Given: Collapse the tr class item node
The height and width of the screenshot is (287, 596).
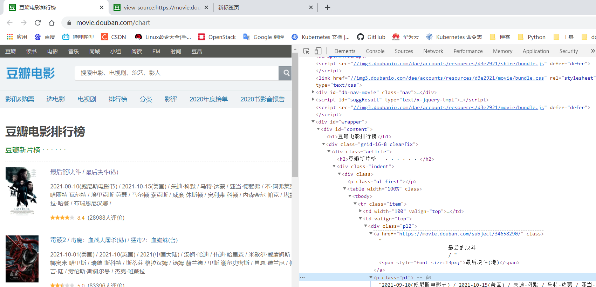Looking at the screenshot, I should tap(355, 203).
